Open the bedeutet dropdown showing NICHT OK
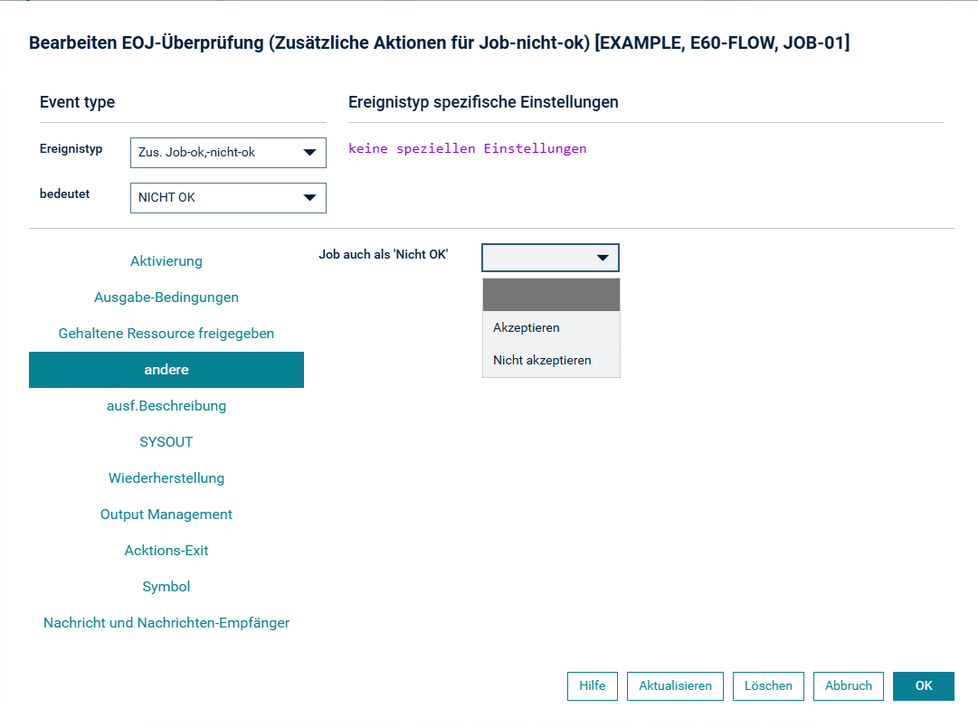Image resolution: width=978 pixels, height=727 pixels. click(x=228, y=198)
